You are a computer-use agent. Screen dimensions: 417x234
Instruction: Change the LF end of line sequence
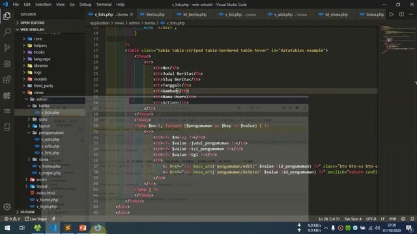point(382,219)
